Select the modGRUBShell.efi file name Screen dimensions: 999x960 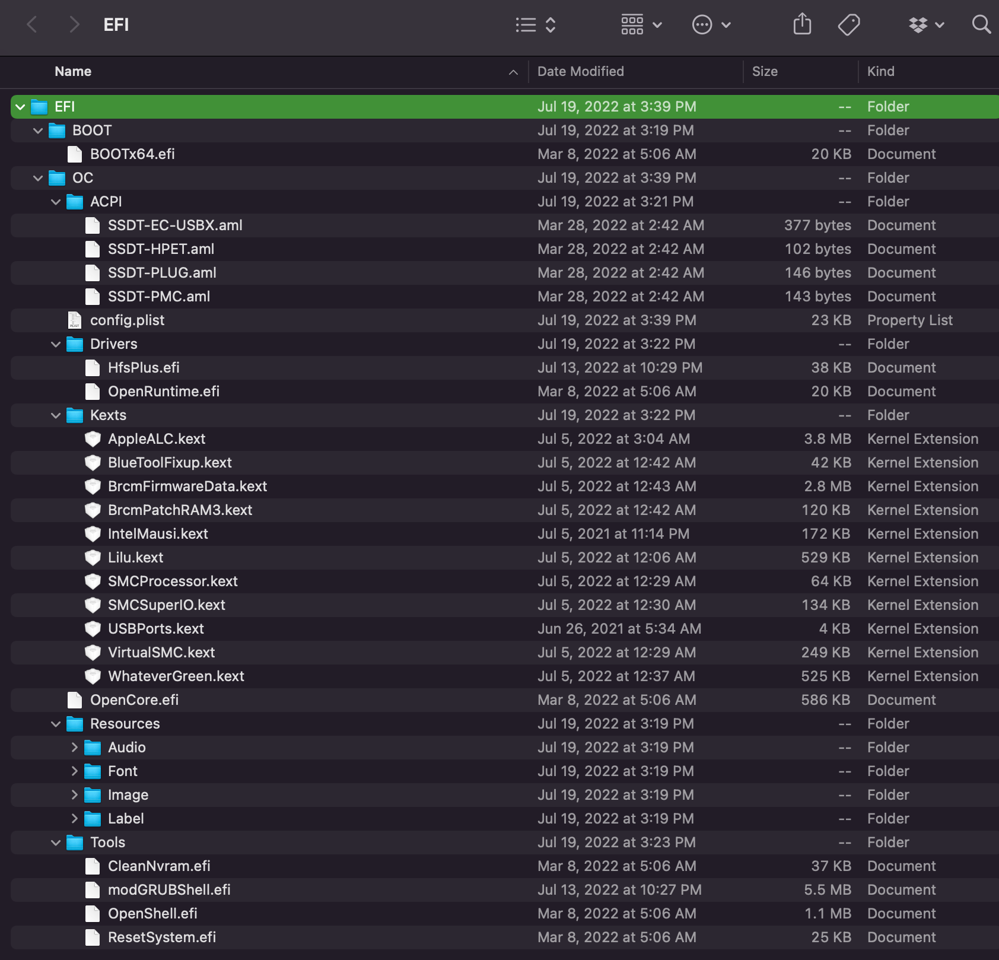tap(169, 890)
